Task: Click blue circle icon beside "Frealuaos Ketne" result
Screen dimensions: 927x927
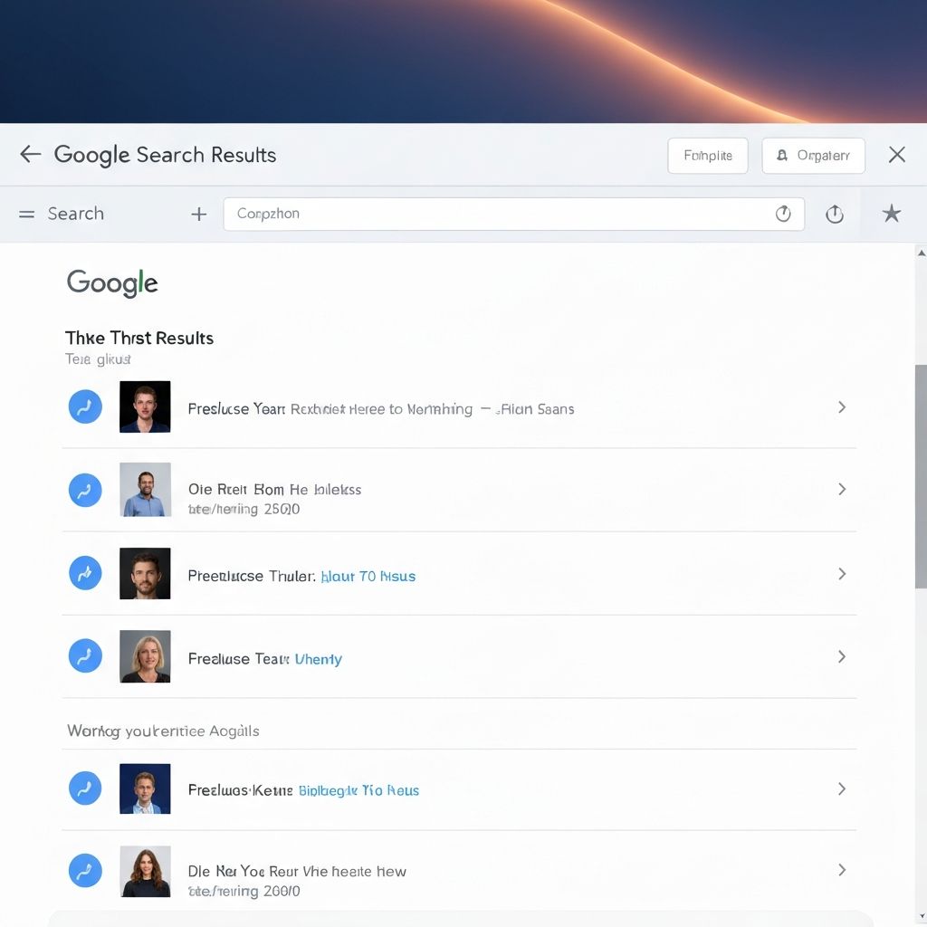Action: 85,788
